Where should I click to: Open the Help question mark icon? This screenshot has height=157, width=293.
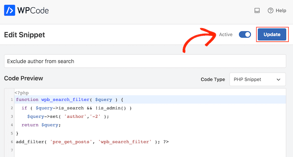point(271,10)
